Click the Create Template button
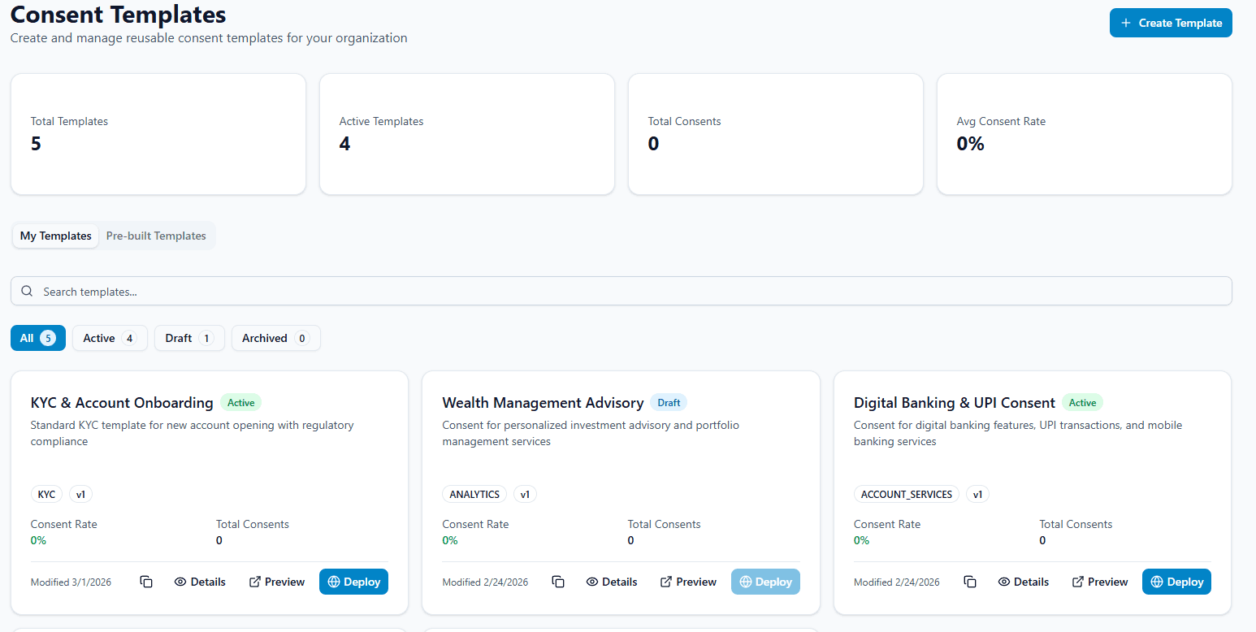Image resolution: width=1256 pixels, height=632 pixels. 1171,23
